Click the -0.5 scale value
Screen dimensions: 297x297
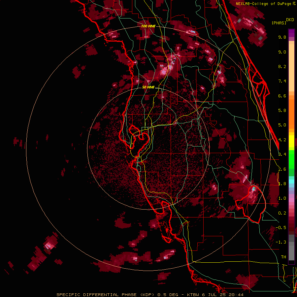tap(281, 228)
